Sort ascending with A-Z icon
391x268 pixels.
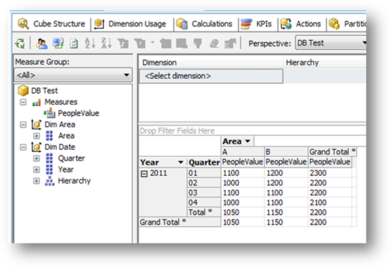pyautogui.click(x=90, y=43)
